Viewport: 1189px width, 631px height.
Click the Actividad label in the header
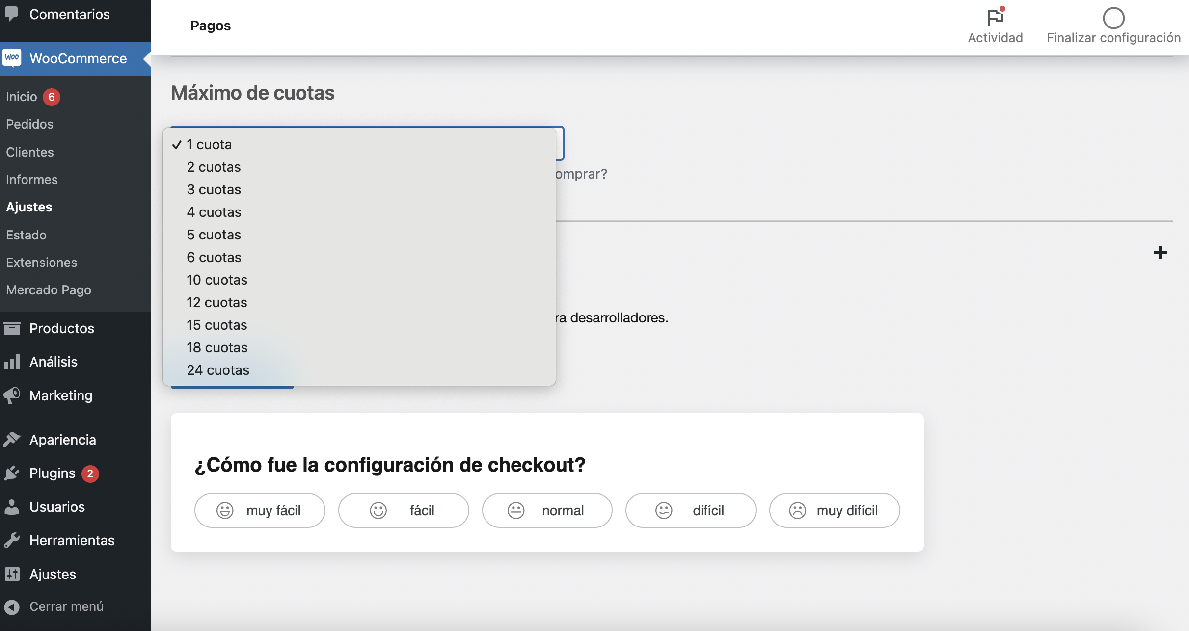pyautogui.click(x=996, y=38)
